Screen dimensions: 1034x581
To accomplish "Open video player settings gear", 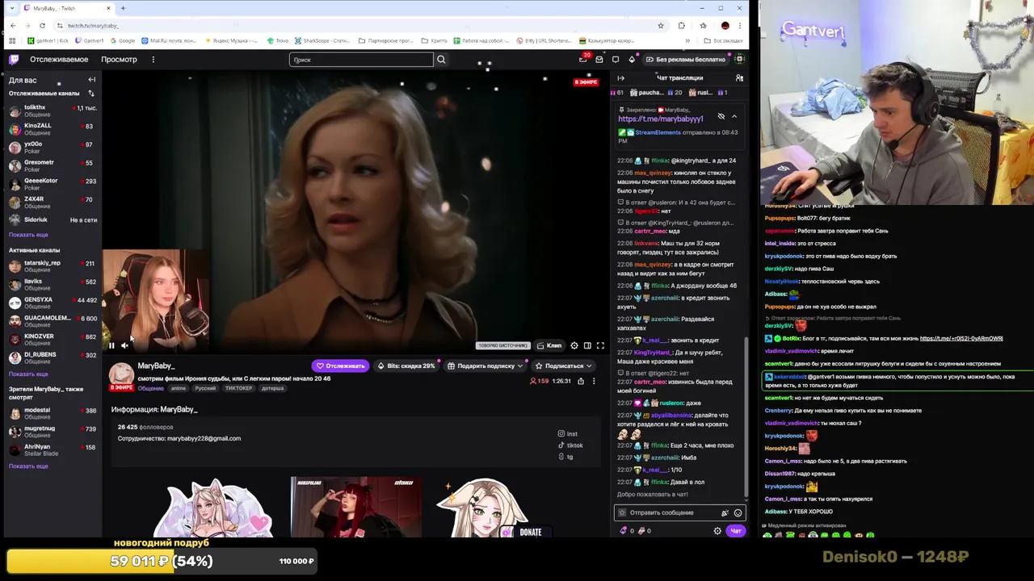I will 574,345.
